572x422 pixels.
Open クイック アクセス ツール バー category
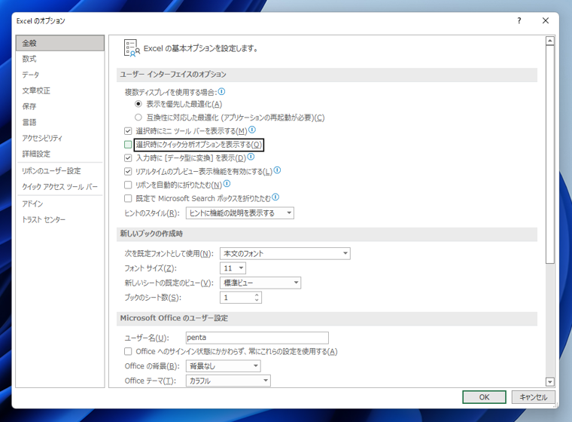coord(60,187)
